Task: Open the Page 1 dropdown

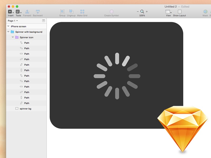Action: (13, 21)
